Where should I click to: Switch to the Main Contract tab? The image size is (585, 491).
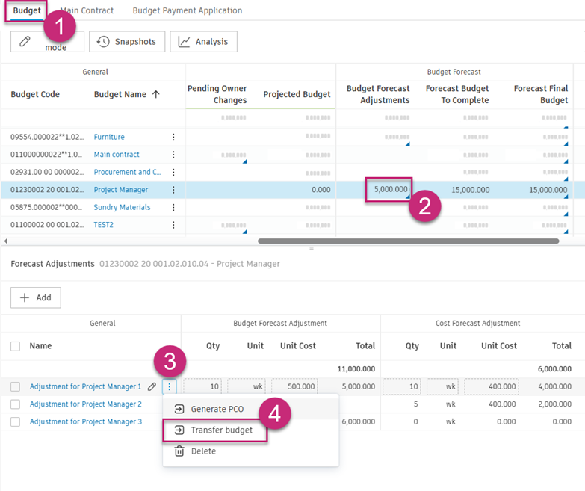click(87, 10)
